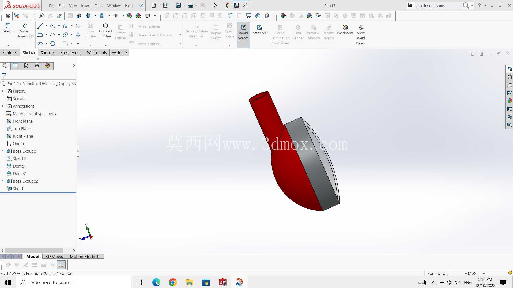513x288 pixels.
Task: Click the Search Commands field
Action: pyautogui.click(x=438, y=6)
